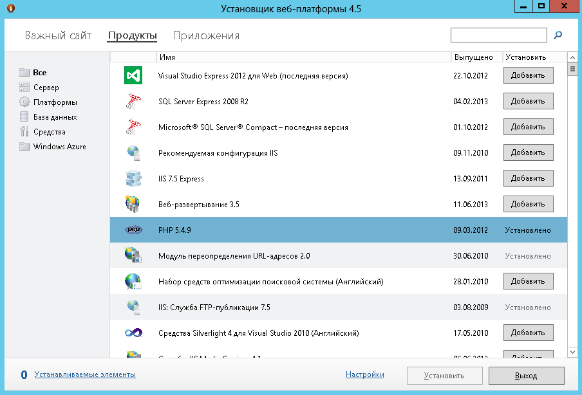Click the Веб-развертывание 3.5 icon

[133, 205]
